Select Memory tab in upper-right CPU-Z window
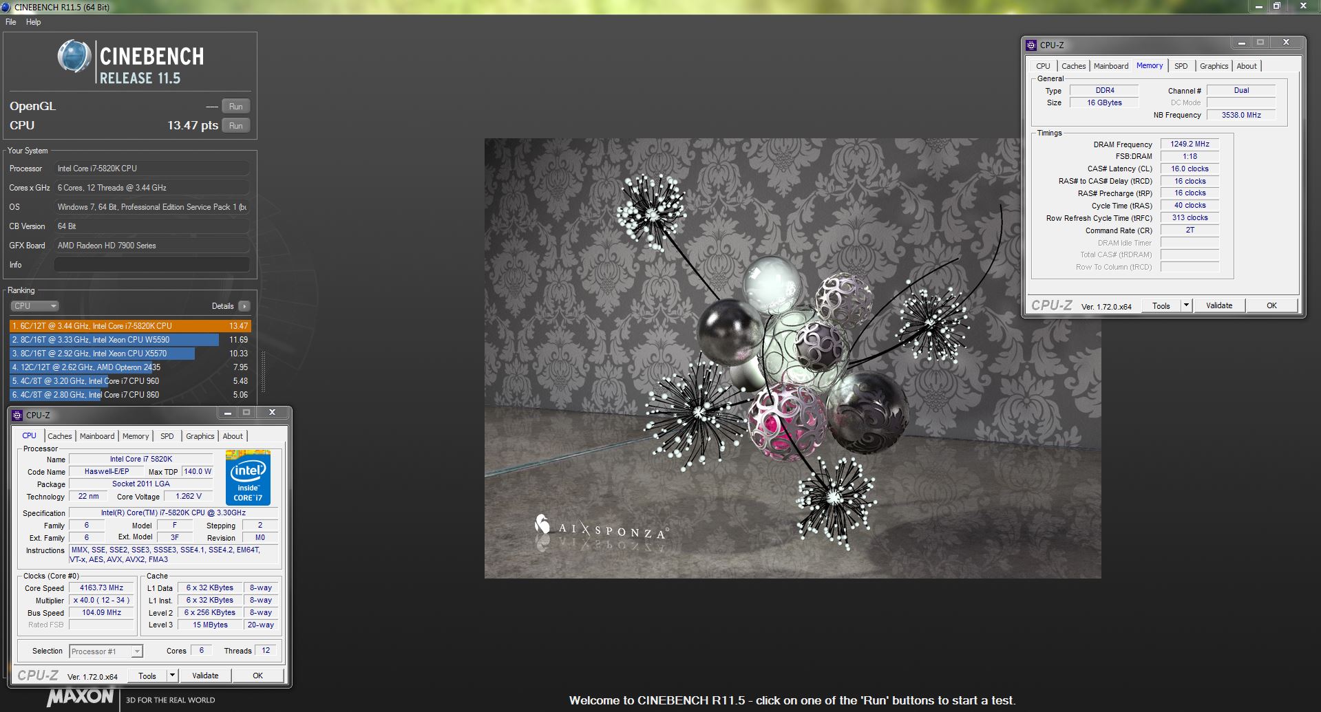This screenshot has width=1321, height=712. (x=1150, y=65)
